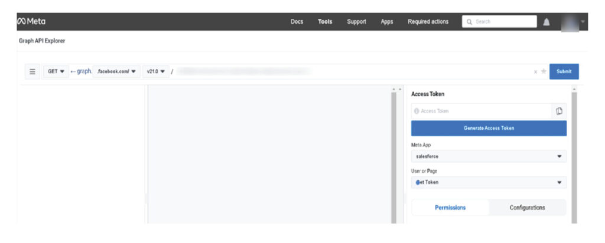
Task: Open the hamburger menu icon
Action: (x=32, y=71)
